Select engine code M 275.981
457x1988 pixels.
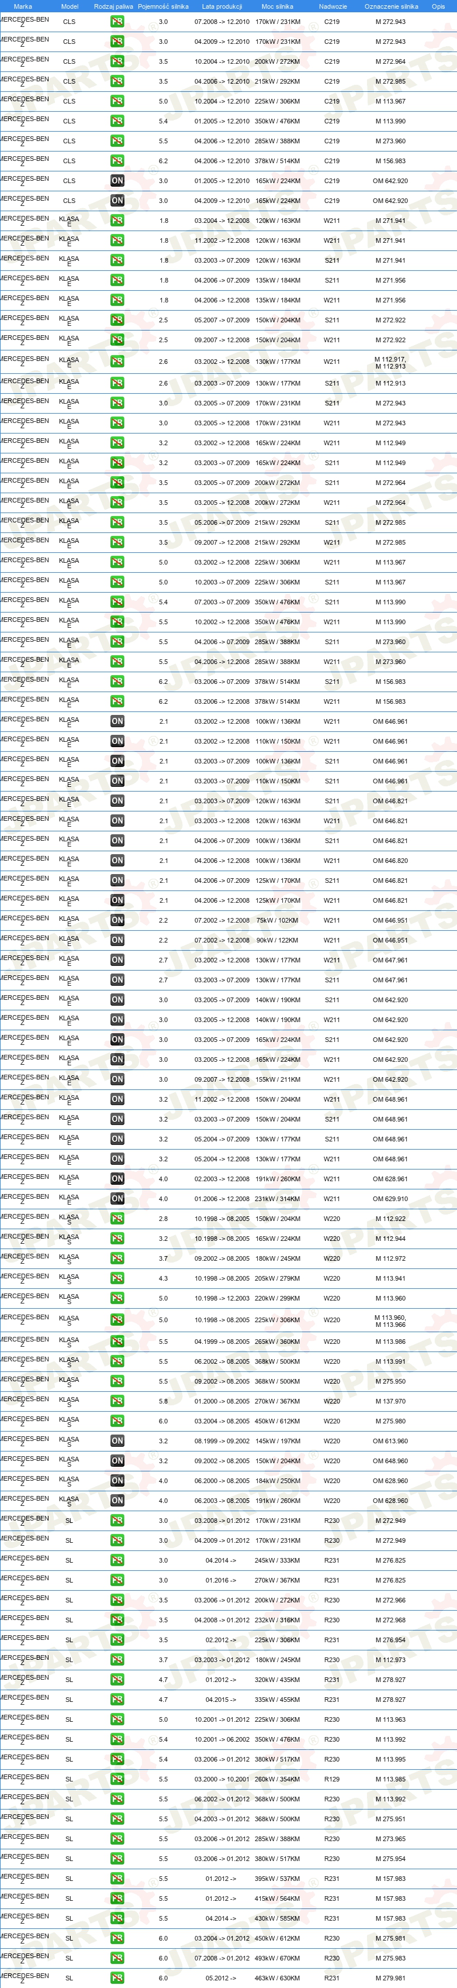tap(391, 1938)
